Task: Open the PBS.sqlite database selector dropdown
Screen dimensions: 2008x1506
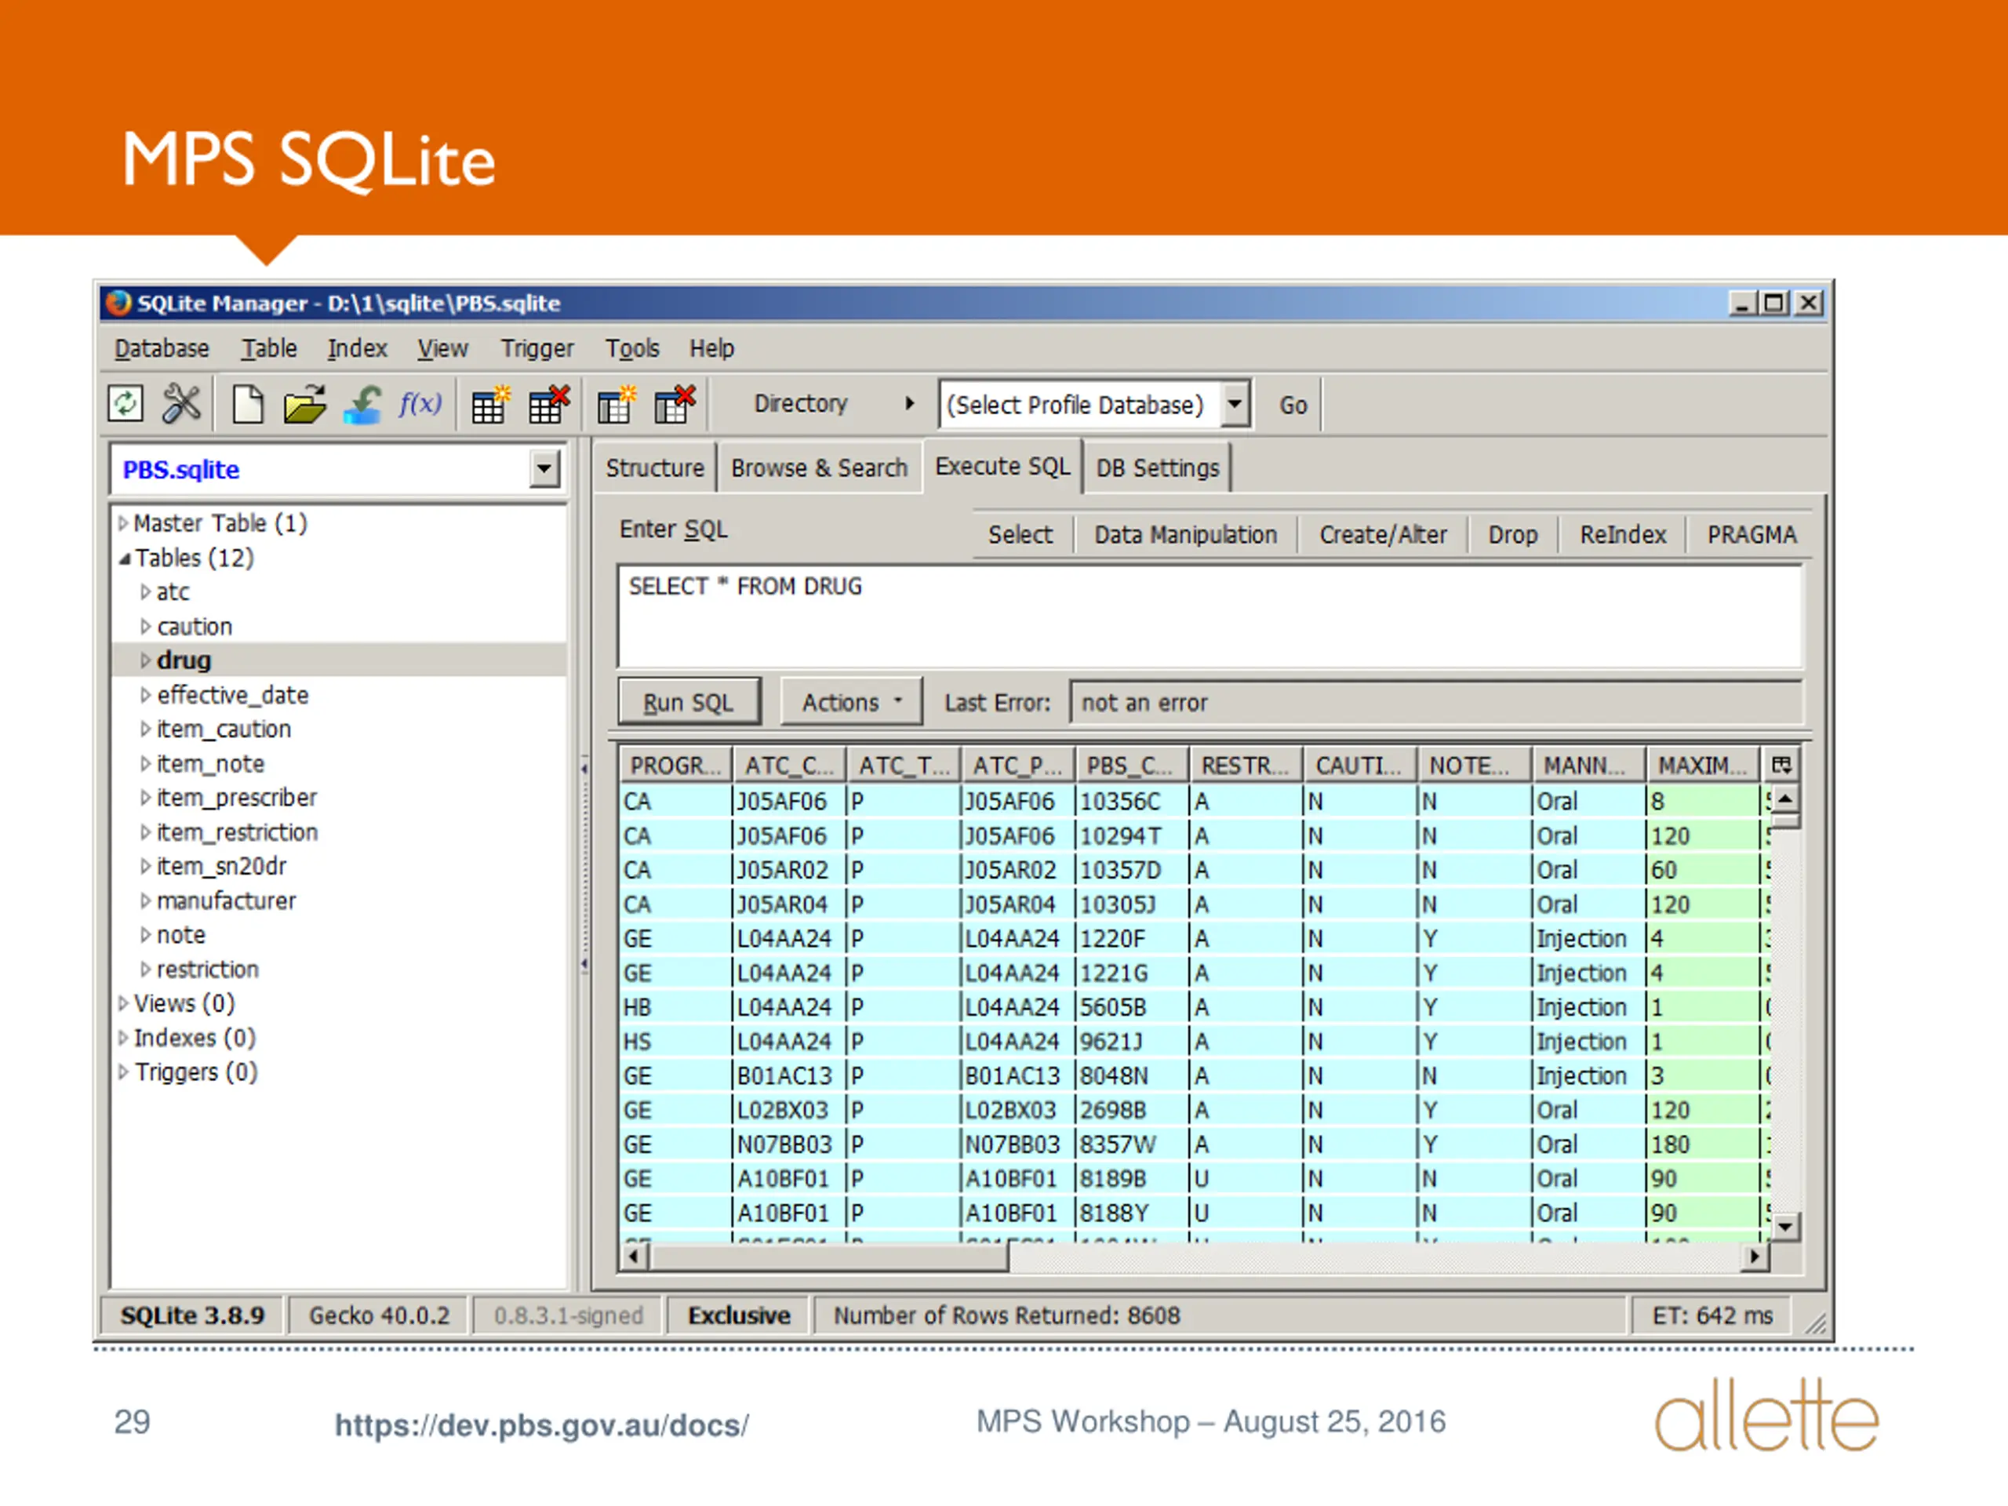Action: [x=544, y=469]
